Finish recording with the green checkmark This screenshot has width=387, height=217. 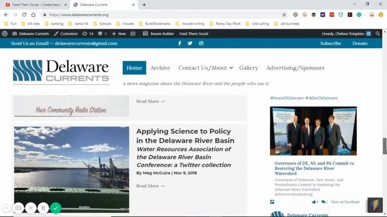coord(56,208)
